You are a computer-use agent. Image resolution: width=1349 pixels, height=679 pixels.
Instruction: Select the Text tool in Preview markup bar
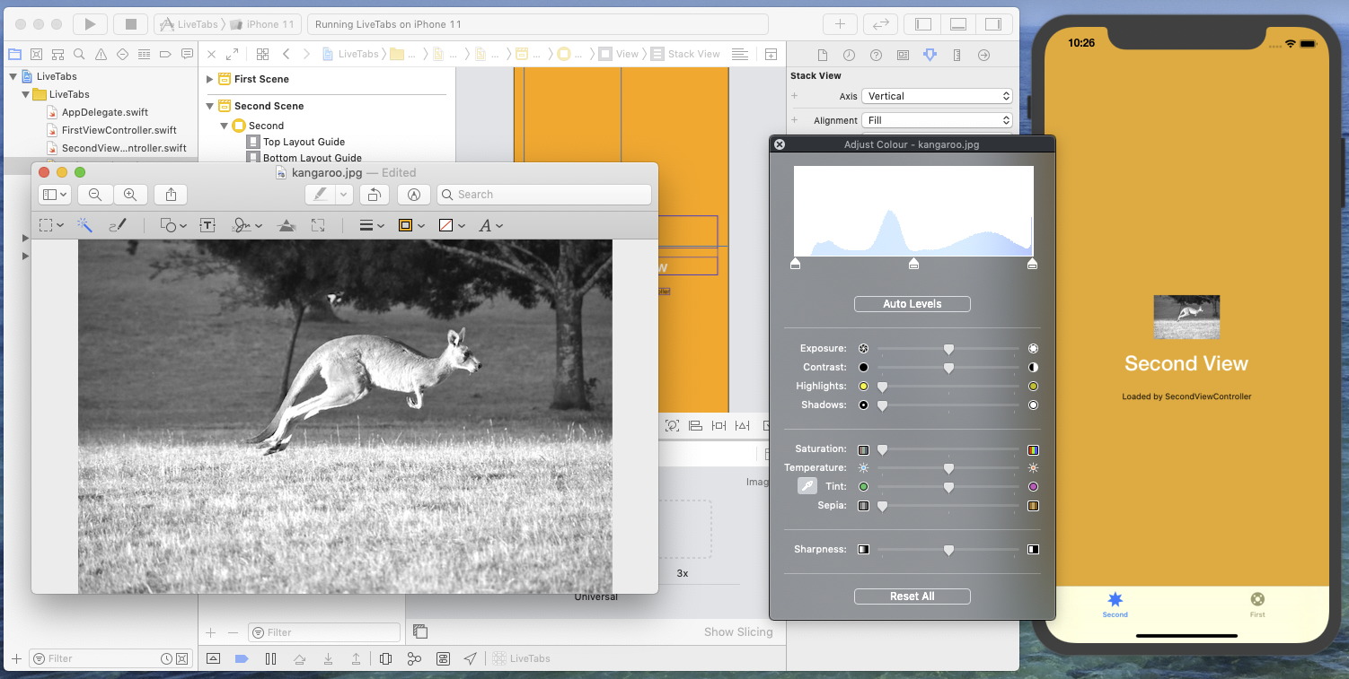[x=207, y=225]
